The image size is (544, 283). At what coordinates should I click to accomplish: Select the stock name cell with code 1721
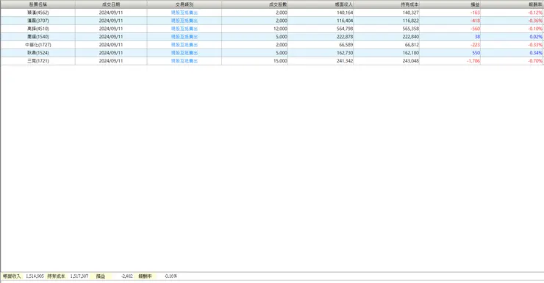pos(37,61)
